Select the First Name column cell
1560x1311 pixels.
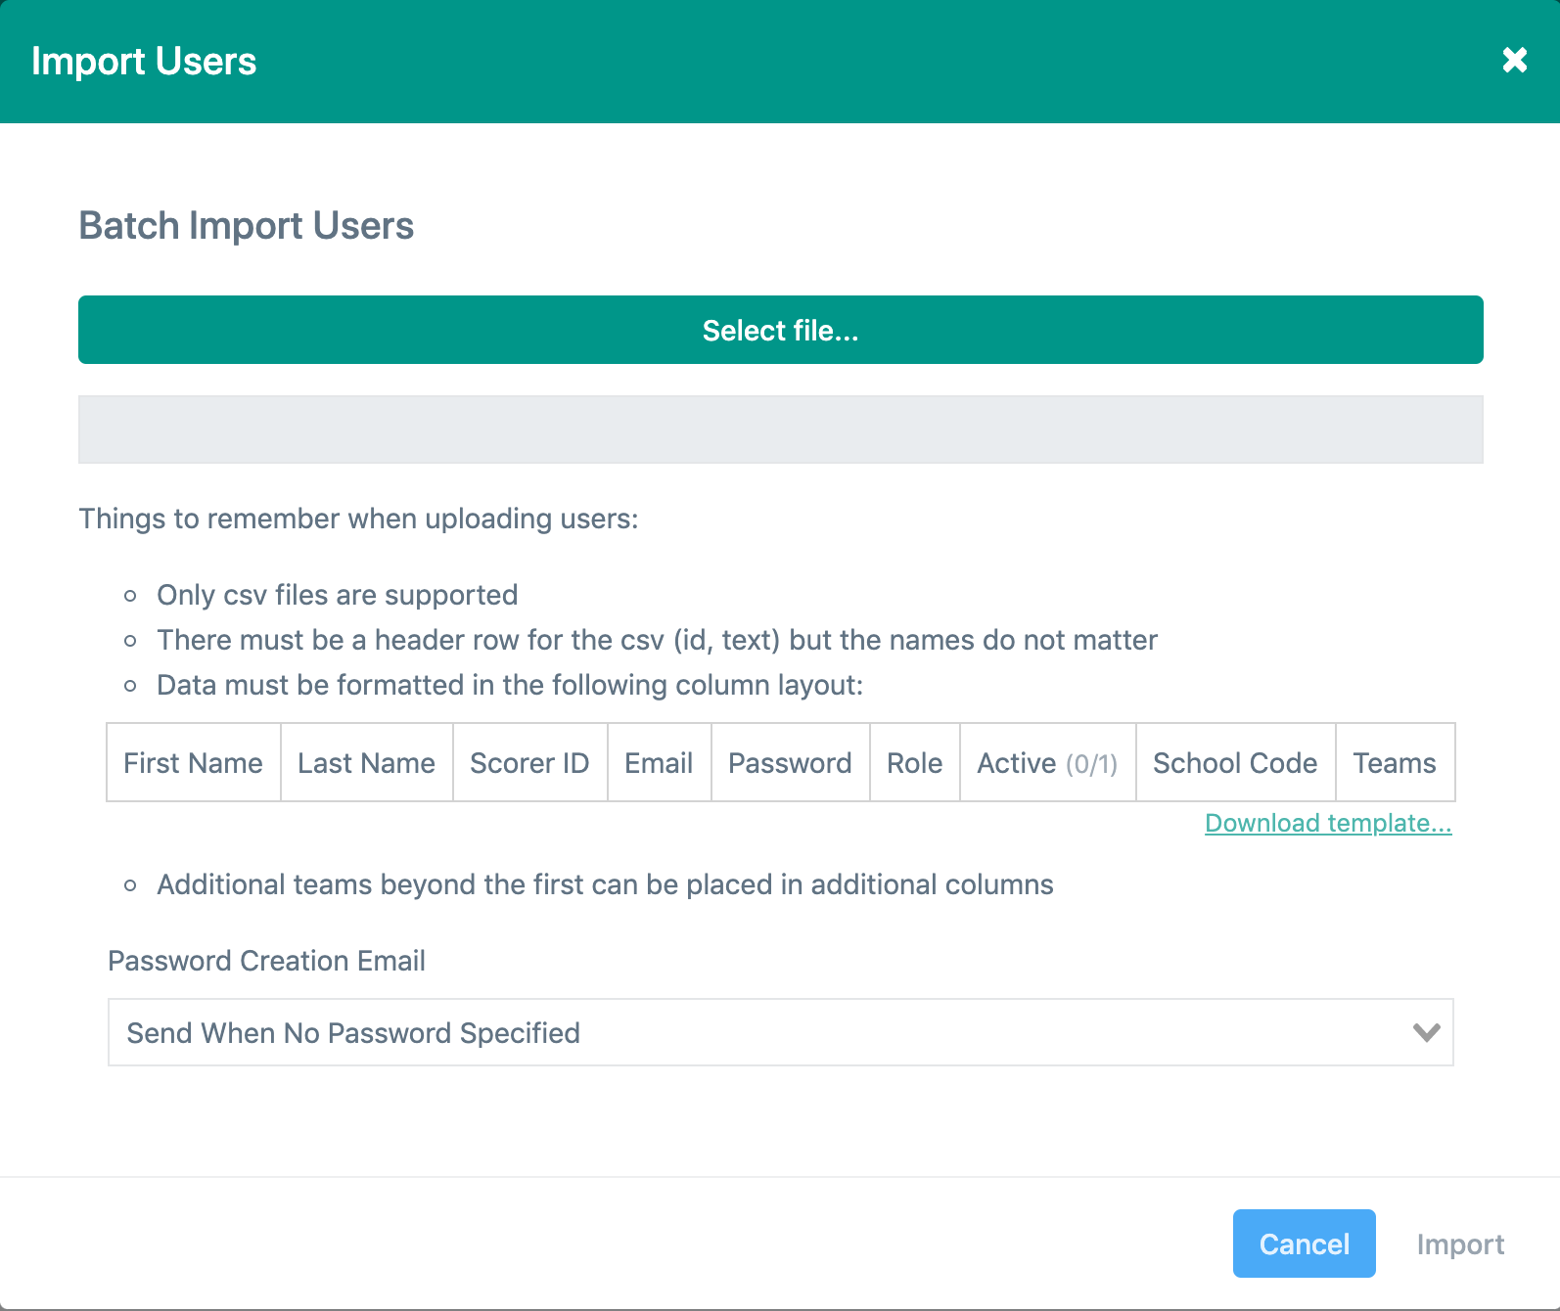coord(194,763)
